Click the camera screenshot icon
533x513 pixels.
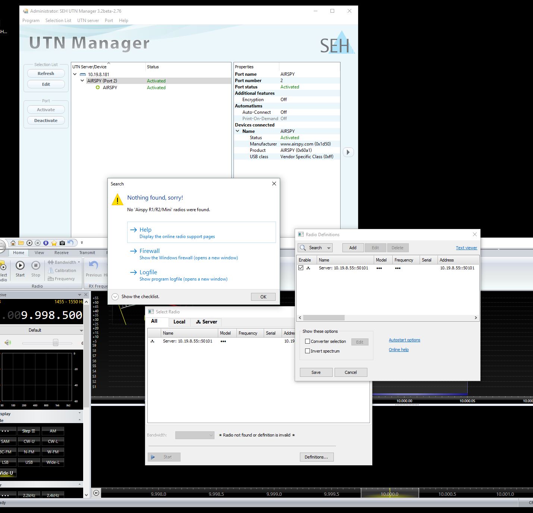pyautogui.click(x=62, y=243)
